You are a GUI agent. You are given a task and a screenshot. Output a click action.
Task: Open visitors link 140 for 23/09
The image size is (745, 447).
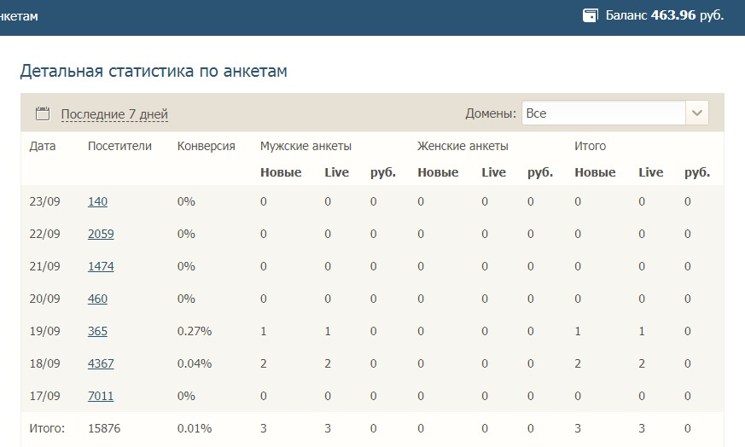pyautogui.click(x=97, y=201)
